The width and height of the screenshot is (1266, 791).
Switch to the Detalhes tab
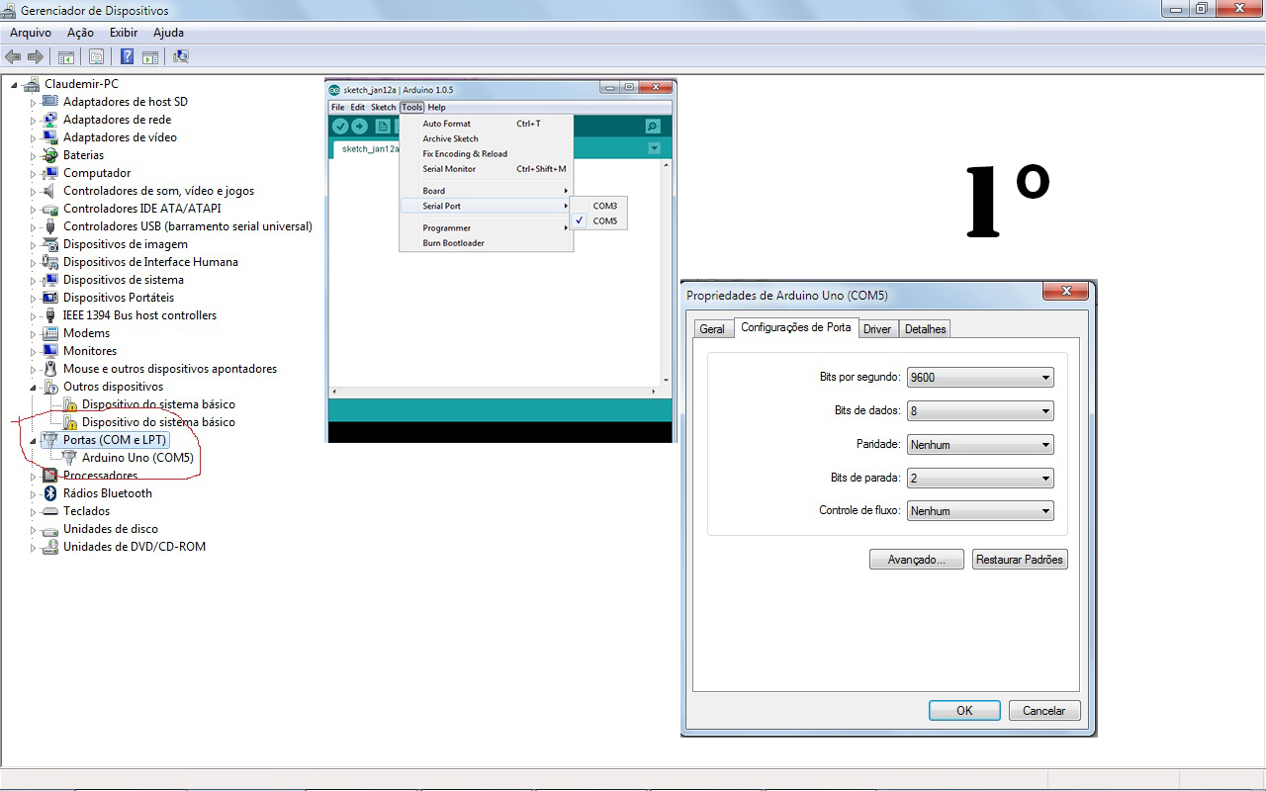point(925,329)
